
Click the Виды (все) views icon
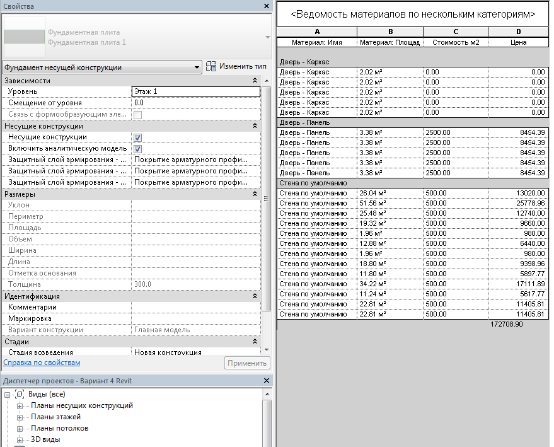19,394
